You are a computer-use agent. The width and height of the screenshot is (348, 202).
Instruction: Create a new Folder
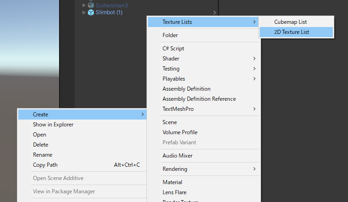point(204,35)
